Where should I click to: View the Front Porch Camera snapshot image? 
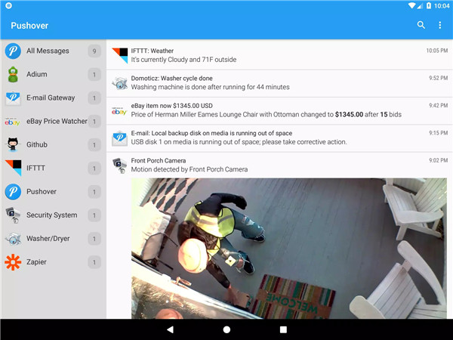[x=279, y=248]
